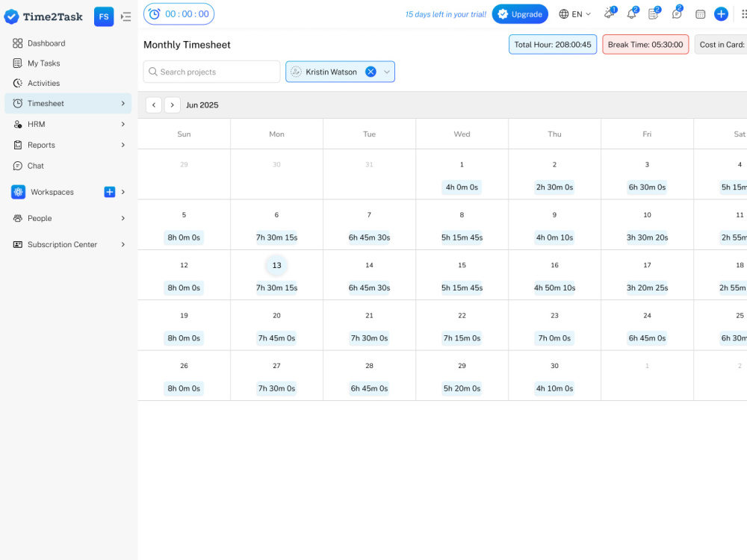Click the Reports clipboard icon
This screenshot has width=747, height=560.
pyautogui.click(x=18, y=146)
